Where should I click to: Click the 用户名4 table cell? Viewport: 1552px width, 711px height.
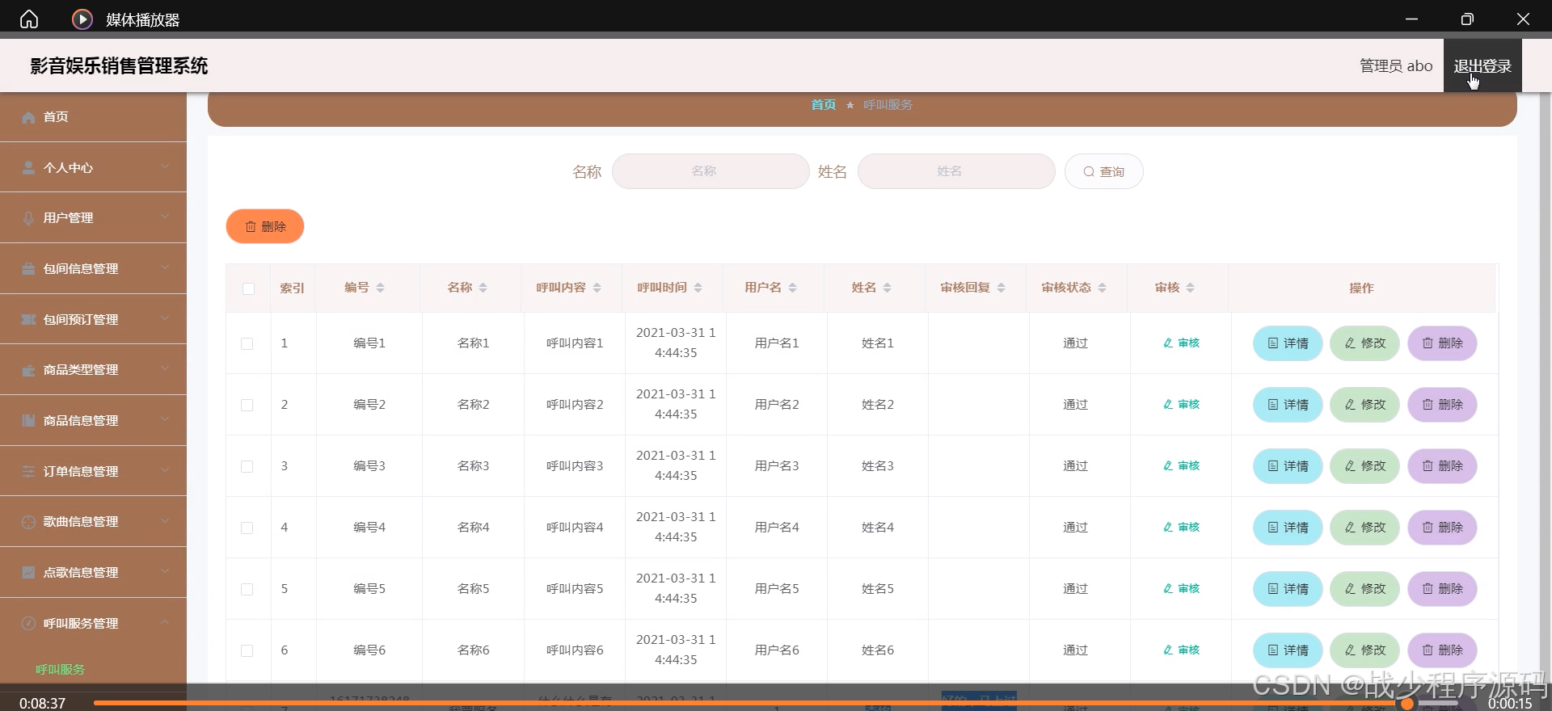pyautogui.click(x=777, y=528)
